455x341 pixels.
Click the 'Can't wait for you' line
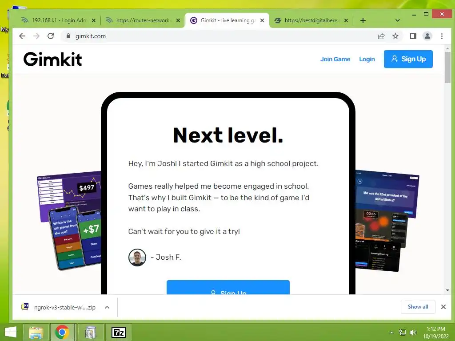[184, 231]
